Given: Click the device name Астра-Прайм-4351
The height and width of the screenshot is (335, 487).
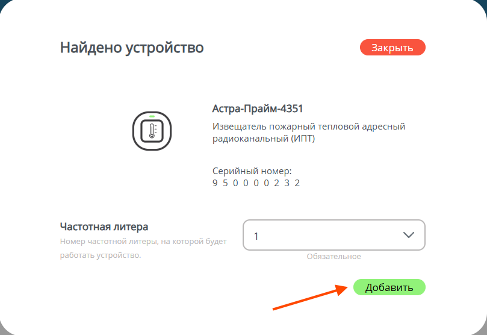Looking at the screenshot, I should coord(257,109).
